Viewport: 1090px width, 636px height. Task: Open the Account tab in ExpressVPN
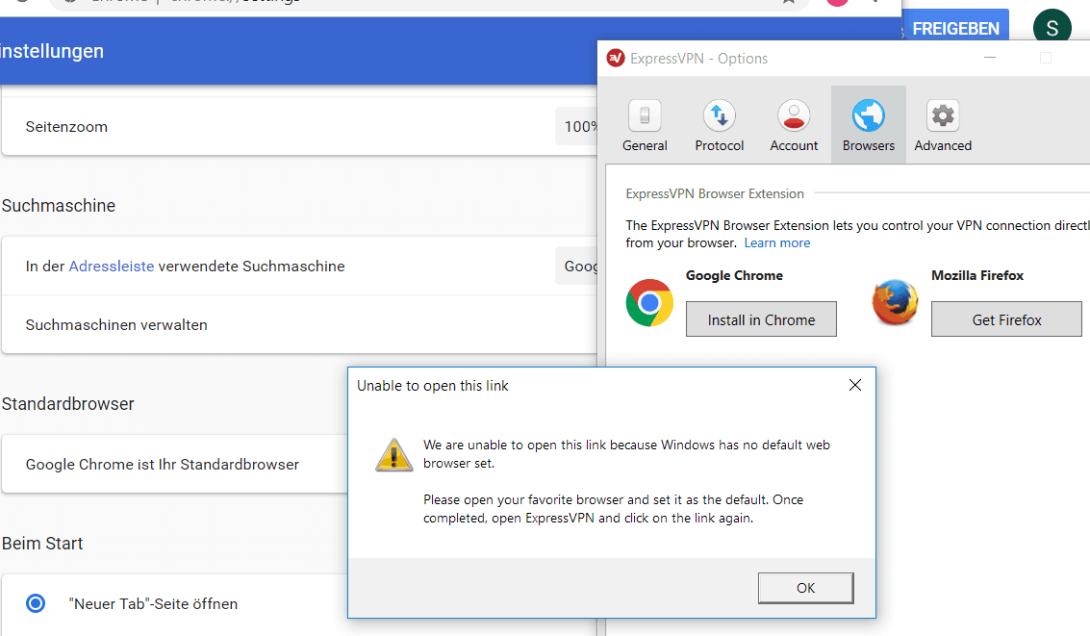[794, 126]
